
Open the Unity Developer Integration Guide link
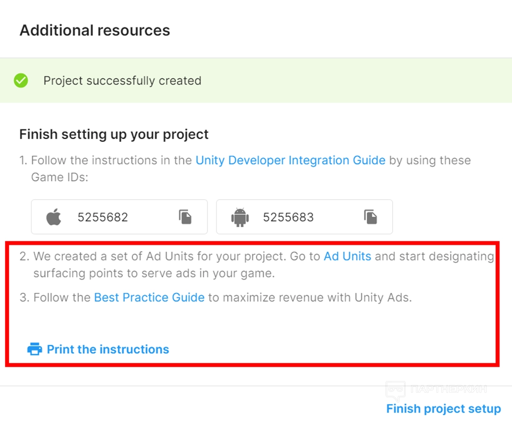point(290,160)
